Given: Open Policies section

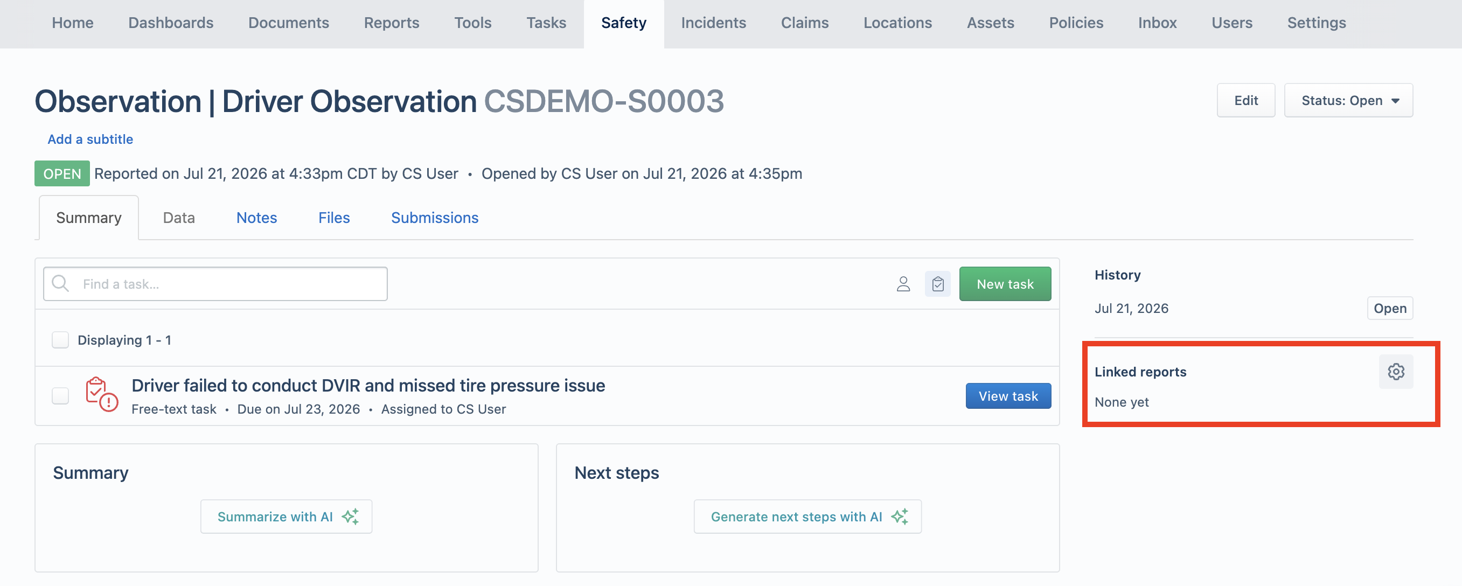Looking at the screenshot, I should pos(1076,23).
